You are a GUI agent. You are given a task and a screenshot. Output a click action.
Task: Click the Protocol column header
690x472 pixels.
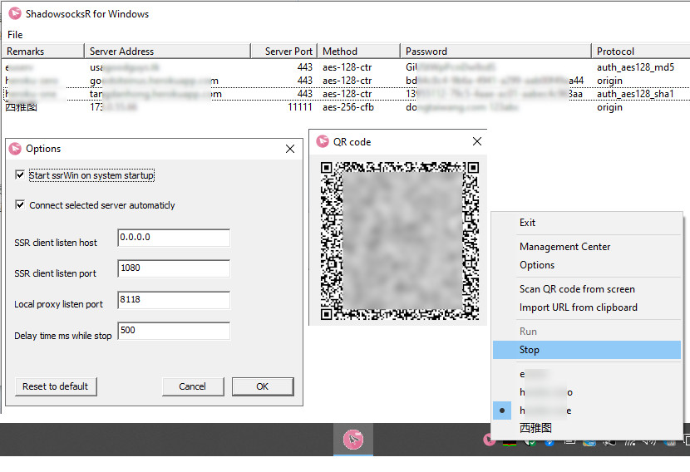[641, 52]
